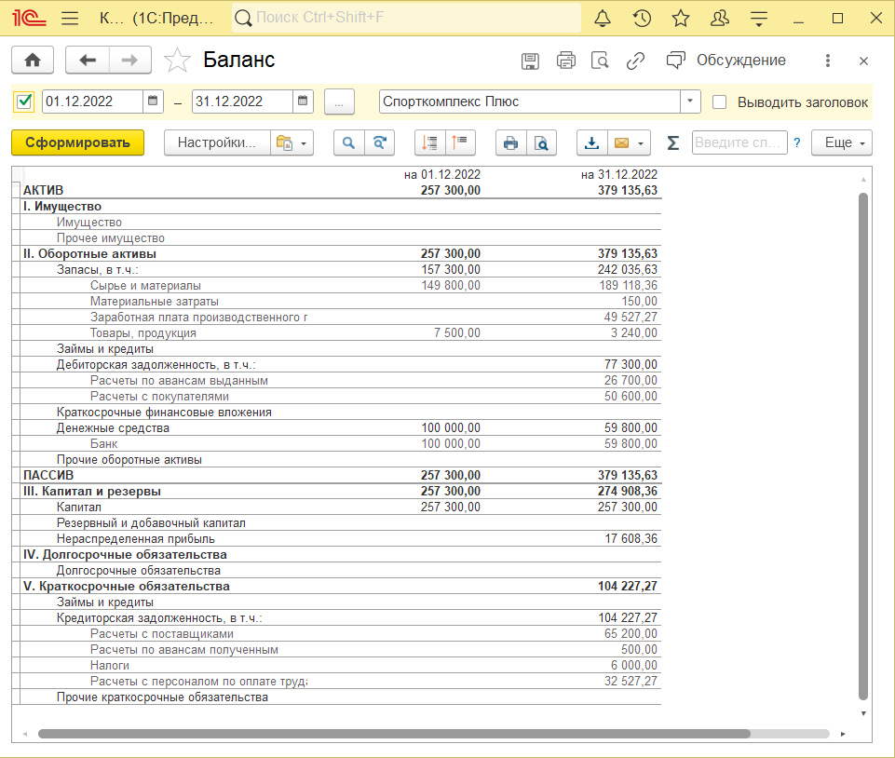Click the start date field 01.12.2022
This screenshot has width=895, height=758.
(92, 102)
